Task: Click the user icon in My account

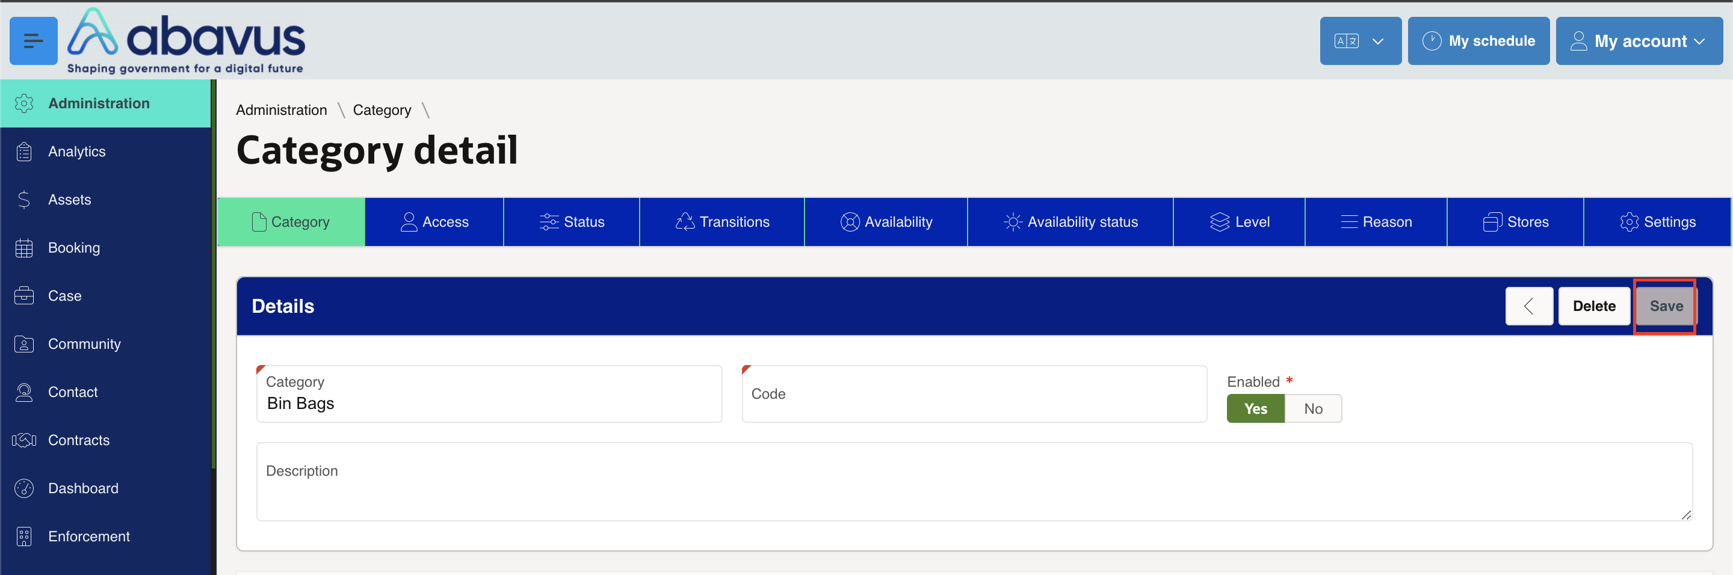Action: click(1578, 41)
